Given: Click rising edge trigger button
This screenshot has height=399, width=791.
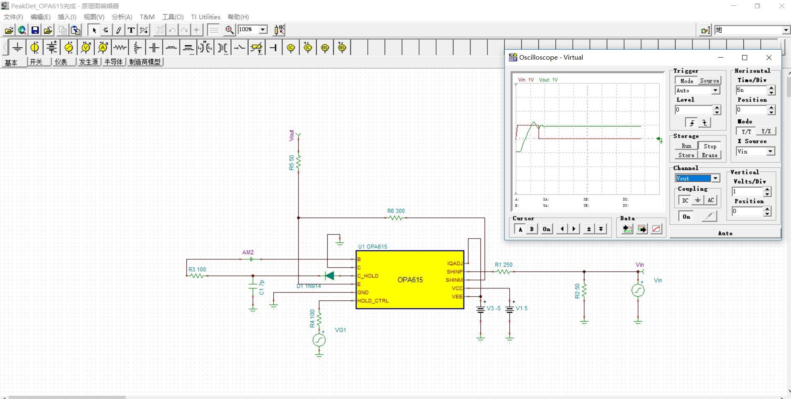Looking at the screenshot, I should pyautogui.click(x=692, y=123).
